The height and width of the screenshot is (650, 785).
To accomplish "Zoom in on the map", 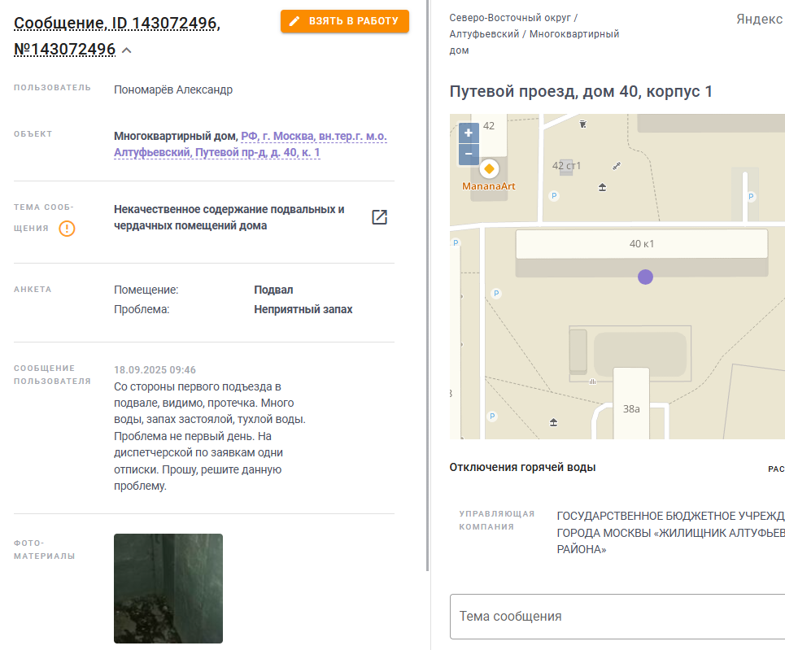I will 469,133.
